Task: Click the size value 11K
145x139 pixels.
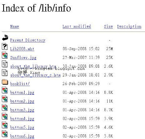Action: coord(110,101)
